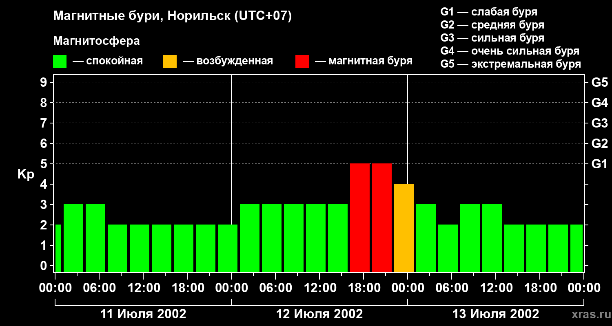Click the '1' value on the Kp axis
The image size is (612, 326).
[44, 245]
